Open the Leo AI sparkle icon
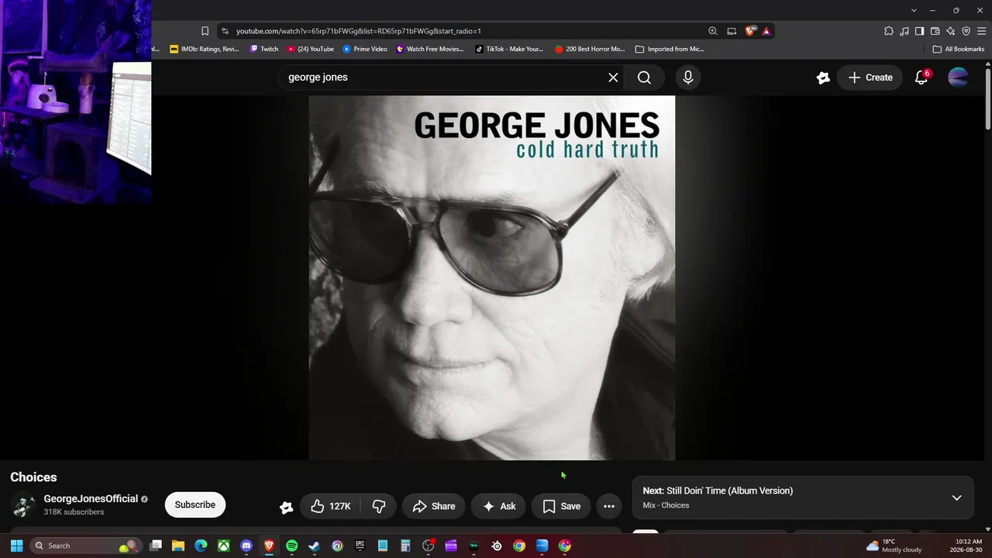Image resolution: width=992 pixels, height=558 pixels. pos(951,31)
